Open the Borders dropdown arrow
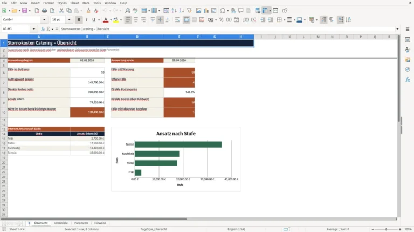Viewport: 414px width, 232px height. coord(285,20)
